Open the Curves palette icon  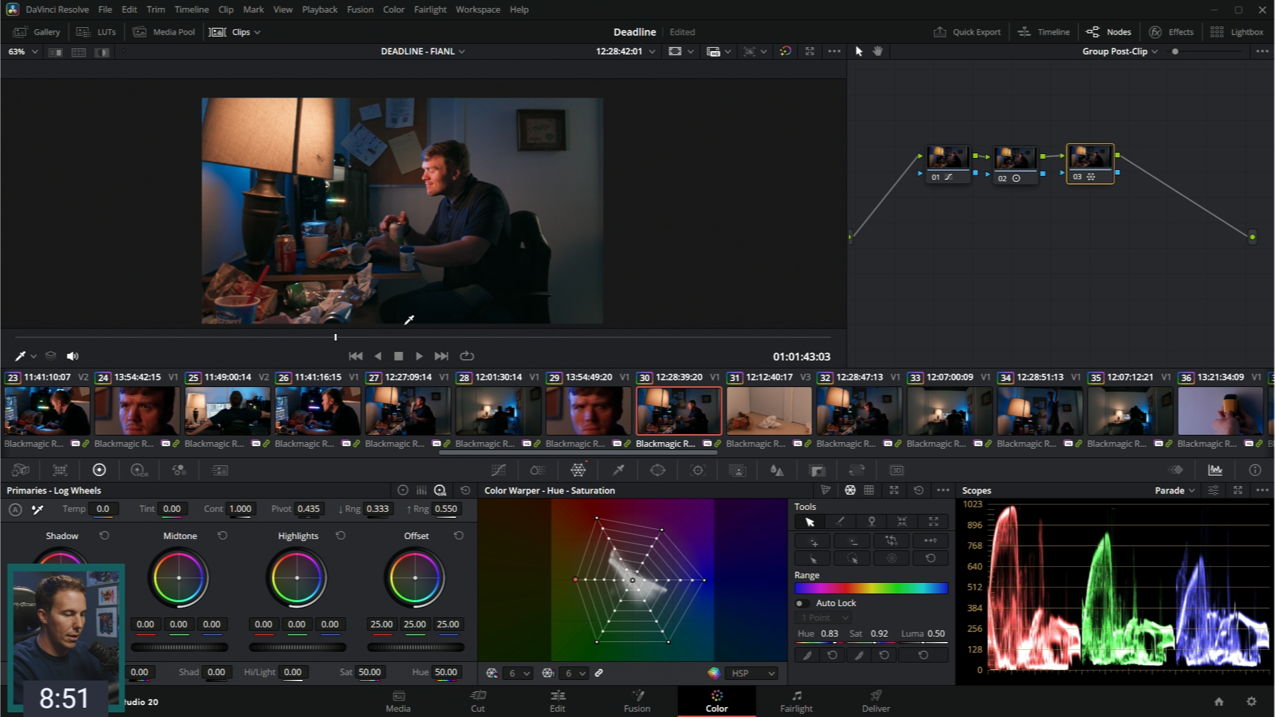point(498,470)
